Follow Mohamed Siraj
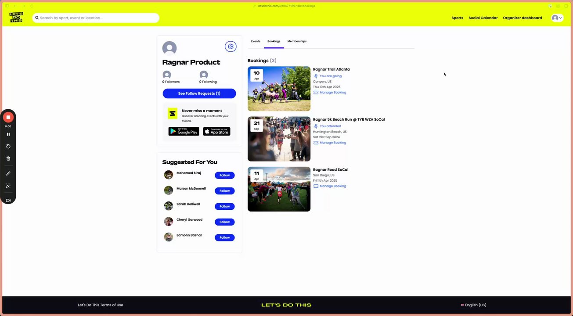573x316 pixels. [x=224, y=175]
